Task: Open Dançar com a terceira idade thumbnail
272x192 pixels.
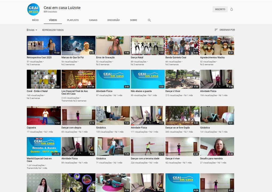Action: 148,147
